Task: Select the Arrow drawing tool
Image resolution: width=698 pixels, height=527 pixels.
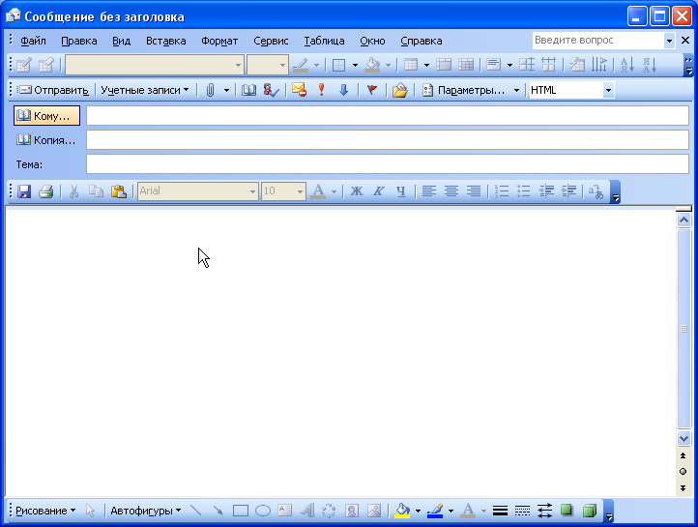Action: [218, 511]
